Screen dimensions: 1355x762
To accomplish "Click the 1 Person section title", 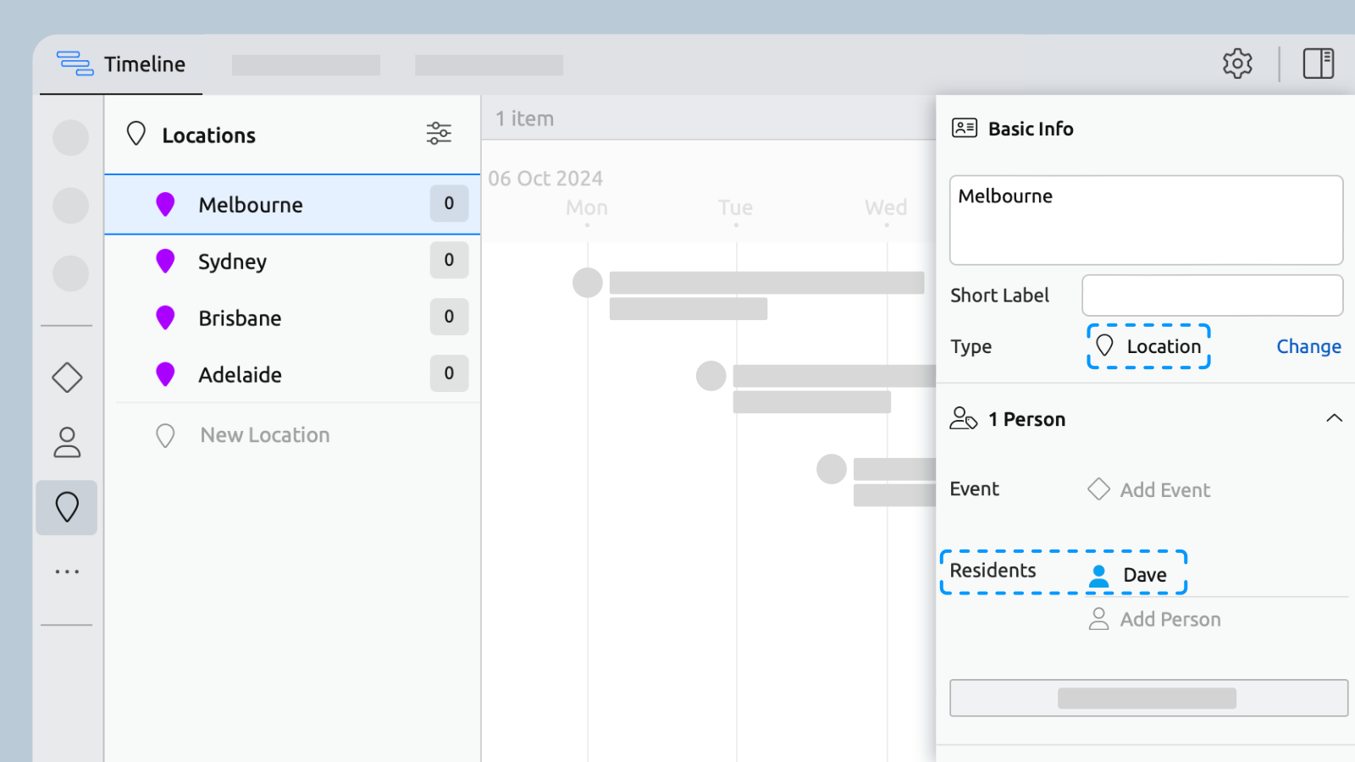I will (x=1026, y=419).
